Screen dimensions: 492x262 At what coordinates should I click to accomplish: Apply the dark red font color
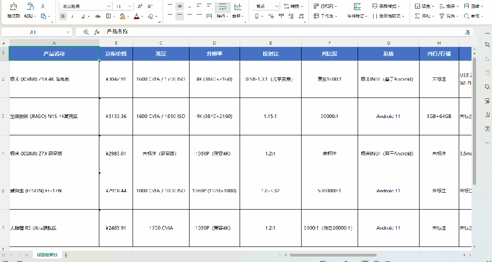pyautogui.click(x=137, y=16)
